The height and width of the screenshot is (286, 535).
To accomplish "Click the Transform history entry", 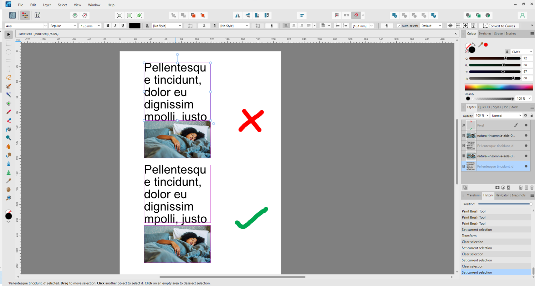I will 496,235.
